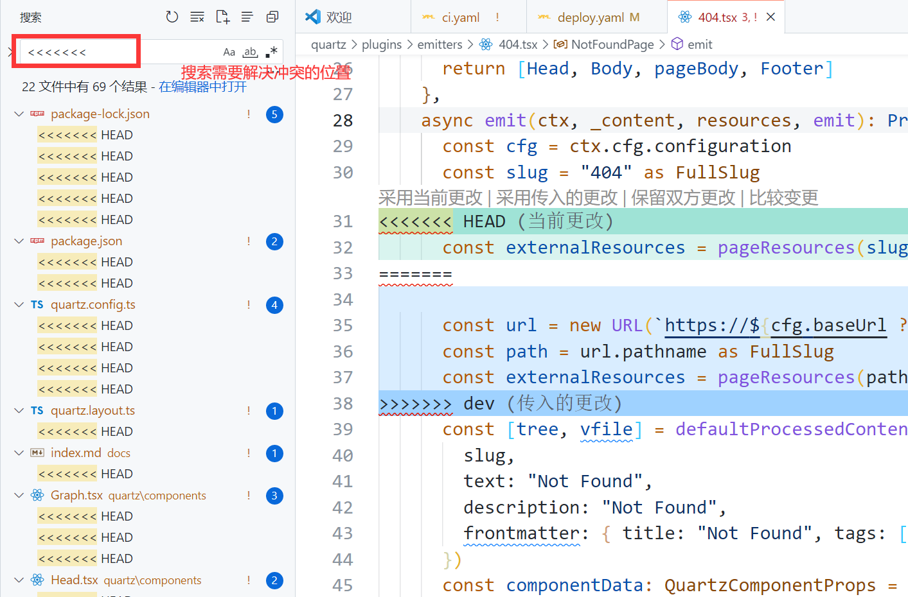Click '在编辑器中打开' link
This screenshot has width=908, height=597.
click(202, 87)
